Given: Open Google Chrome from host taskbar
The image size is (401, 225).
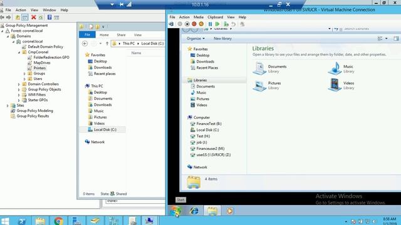Looking at the screenshot, I should (58, 221).
